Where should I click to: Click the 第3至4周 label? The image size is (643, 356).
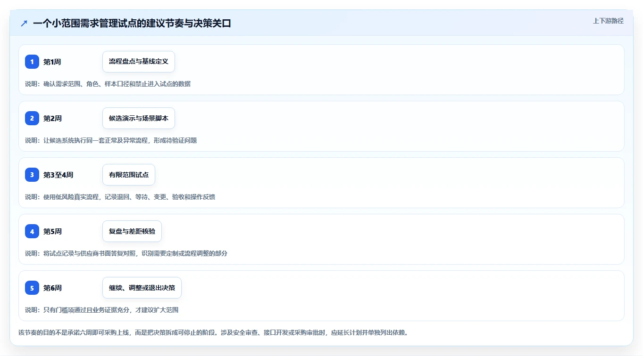tap(58, 175)
